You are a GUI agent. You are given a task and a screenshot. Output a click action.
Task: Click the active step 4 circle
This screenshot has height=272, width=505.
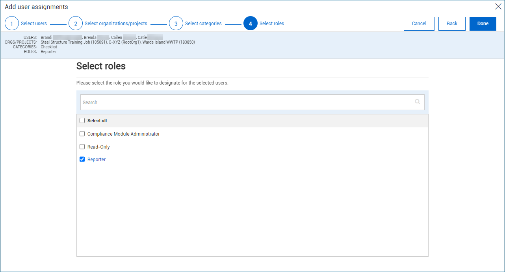[x=250, y=23]
